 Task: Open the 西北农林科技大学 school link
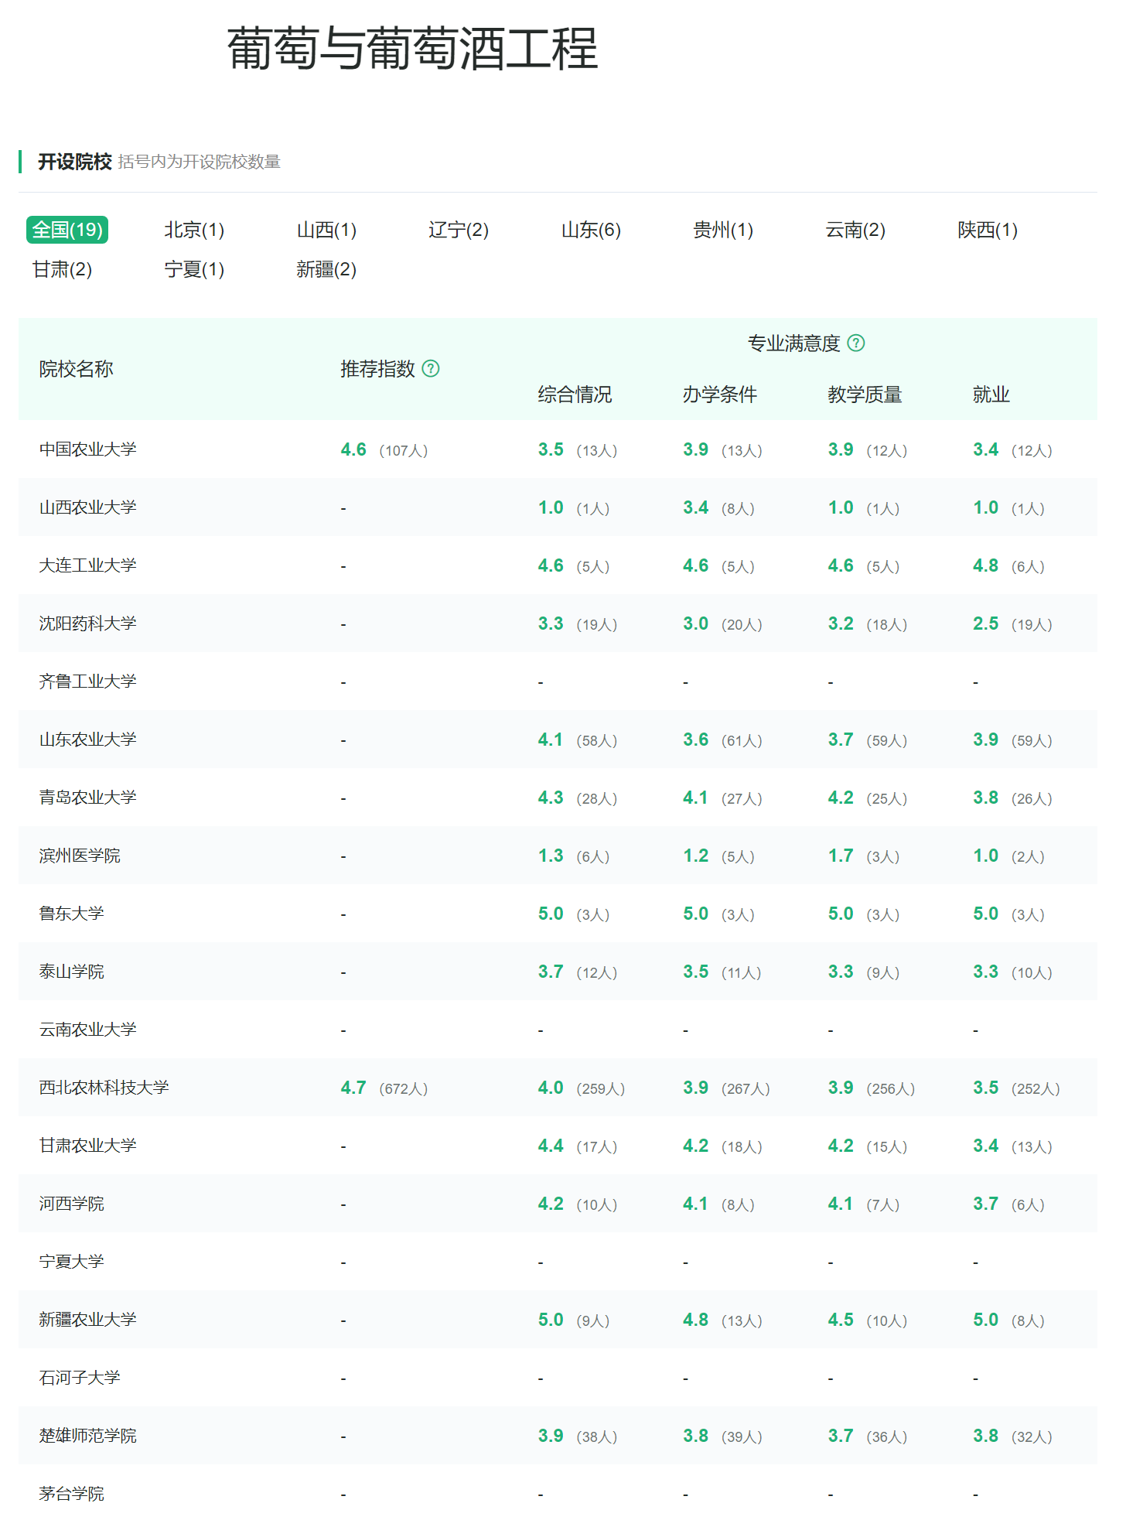[x=104, y=1088]
